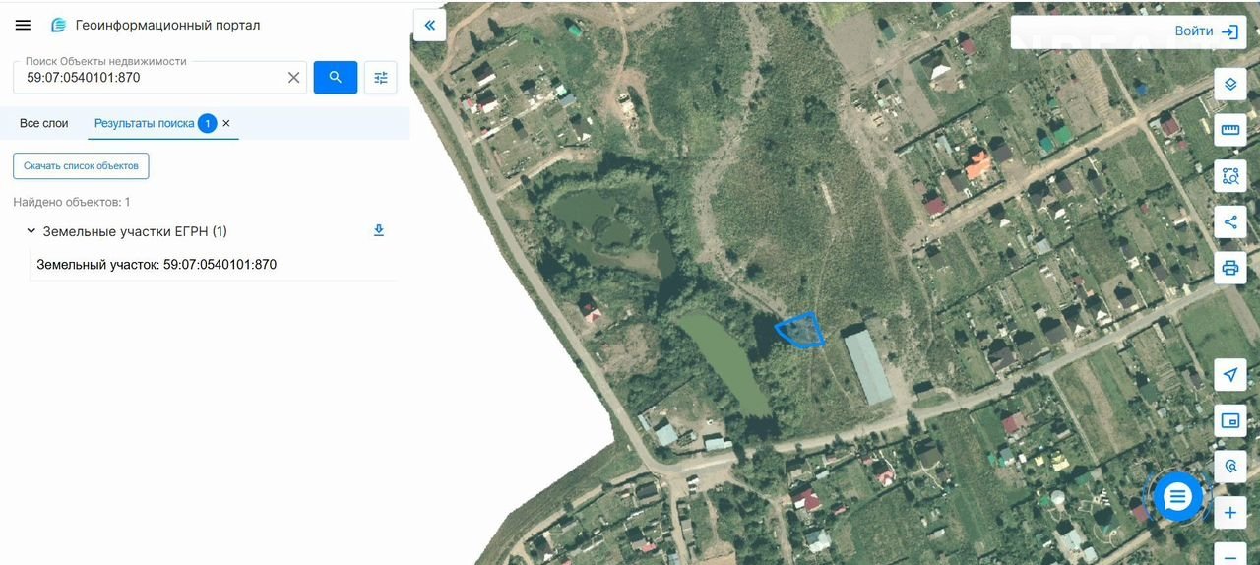Close the Результаты поиска tab
Screen dimensions: 1260x565
pyautogui.click(x=226, y=123)
